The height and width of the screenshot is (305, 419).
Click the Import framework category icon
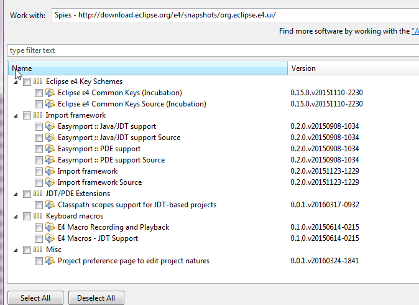(38, 115)
